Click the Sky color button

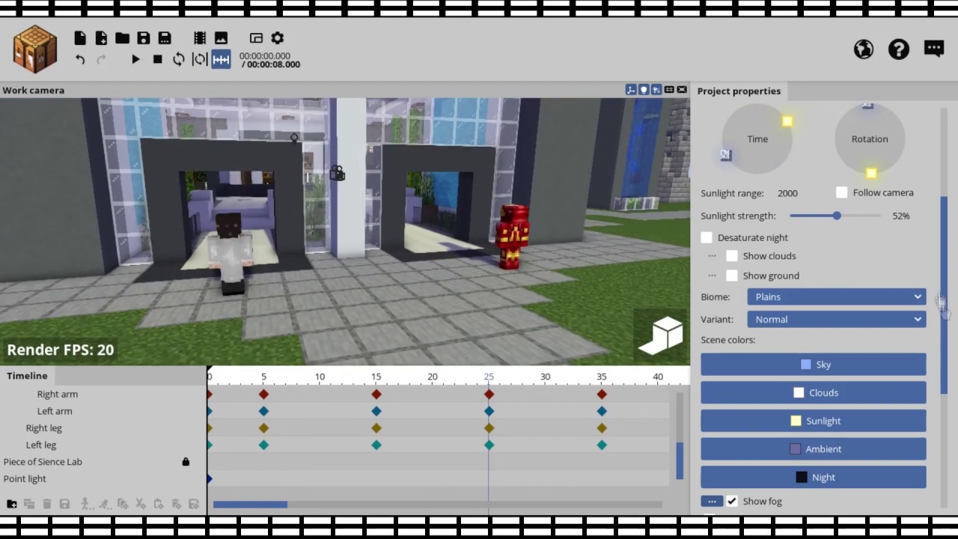click(x=814, y=365)
